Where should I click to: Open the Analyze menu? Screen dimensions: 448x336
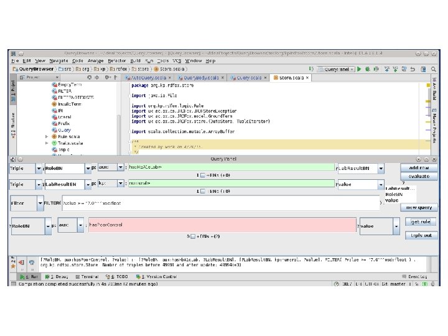coord(95,60)
